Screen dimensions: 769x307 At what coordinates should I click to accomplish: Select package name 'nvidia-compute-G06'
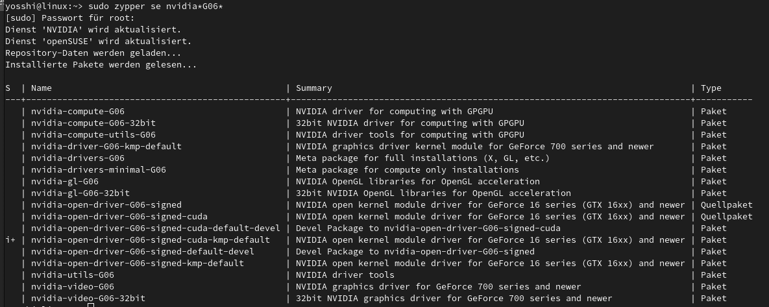(x=77, y=112)
